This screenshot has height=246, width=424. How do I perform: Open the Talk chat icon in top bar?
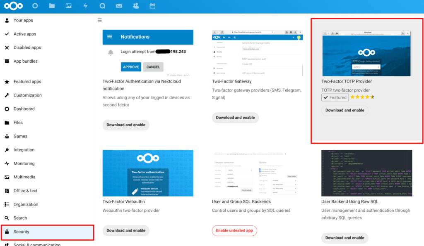102,6
